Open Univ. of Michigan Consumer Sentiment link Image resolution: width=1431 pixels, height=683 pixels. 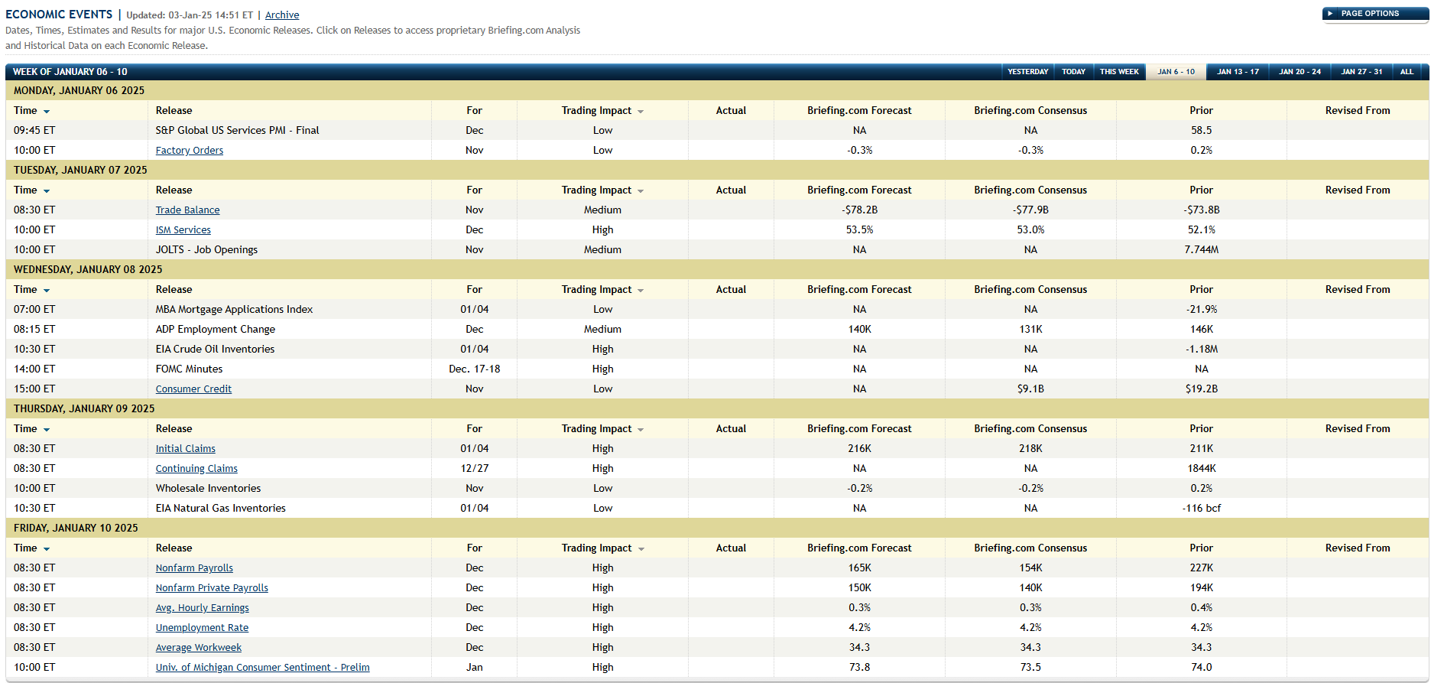click(x=263, y=668)
